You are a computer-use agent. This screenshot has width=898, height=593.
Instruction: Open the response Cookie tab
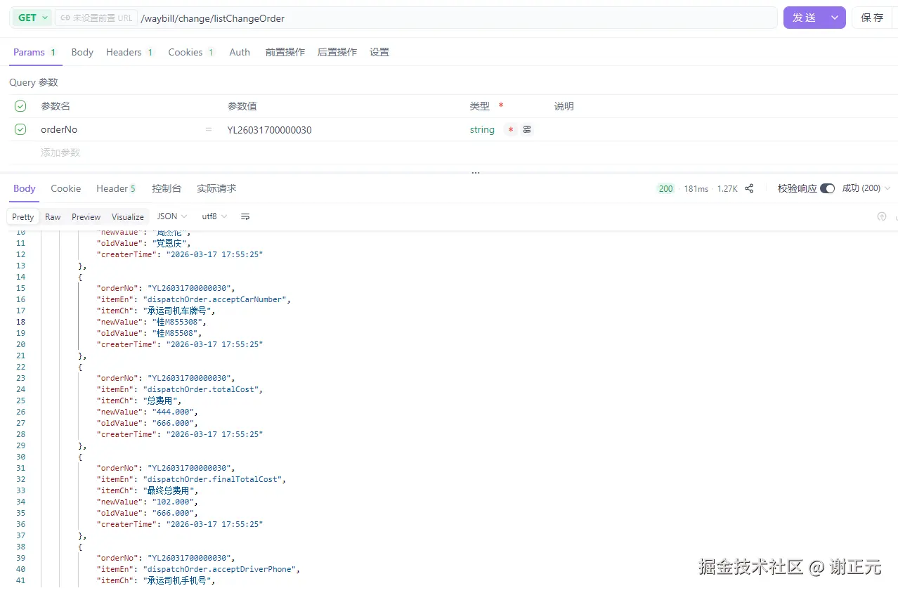pos(66,188)
